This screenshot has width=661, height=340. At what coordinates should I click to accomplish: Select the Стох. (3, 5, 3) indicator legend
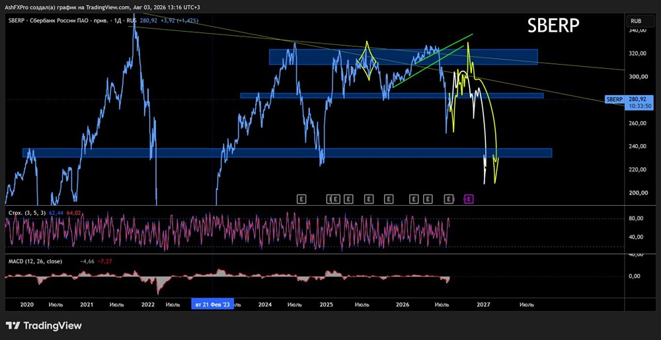[27, 214]
